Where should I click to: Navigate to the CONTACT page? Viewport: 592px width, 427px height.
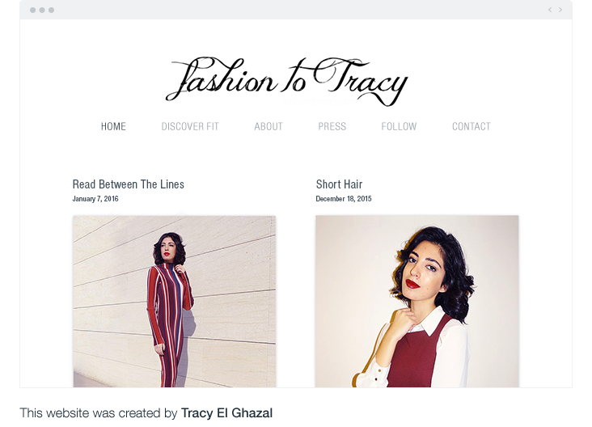tap(471, 126)
